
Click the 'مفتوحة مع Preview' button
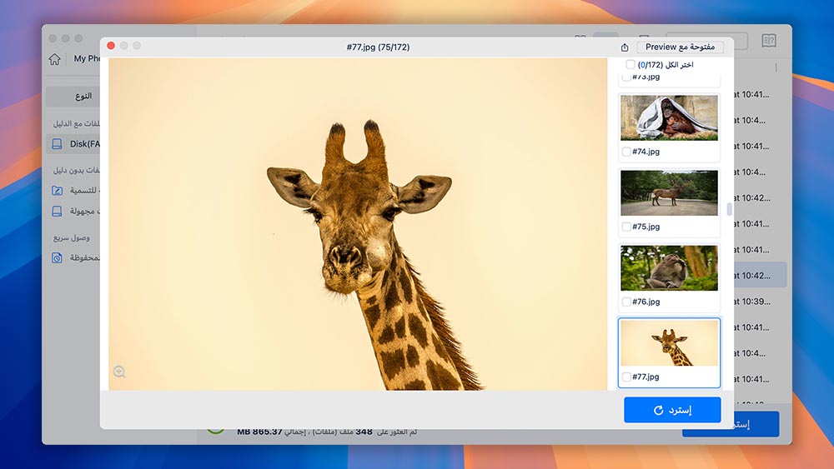click(x=680, y=47)
